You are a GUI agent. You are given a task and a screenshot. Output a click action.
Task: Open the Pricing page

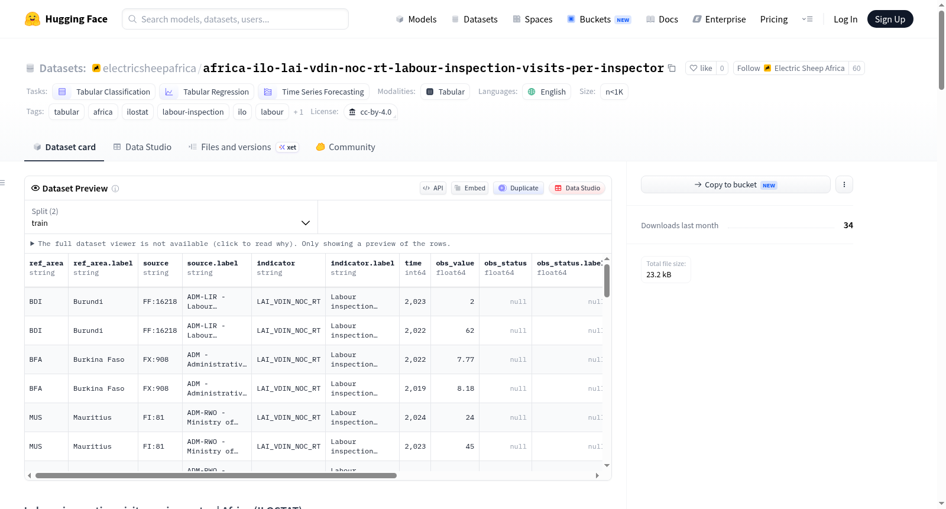(774, 19)
